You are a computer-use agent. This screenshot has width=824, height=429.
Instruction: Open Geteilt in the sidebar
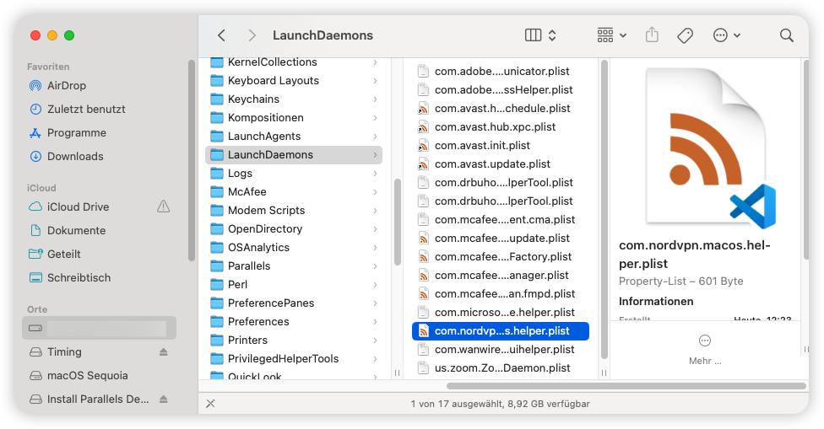(x=63, y=254)
